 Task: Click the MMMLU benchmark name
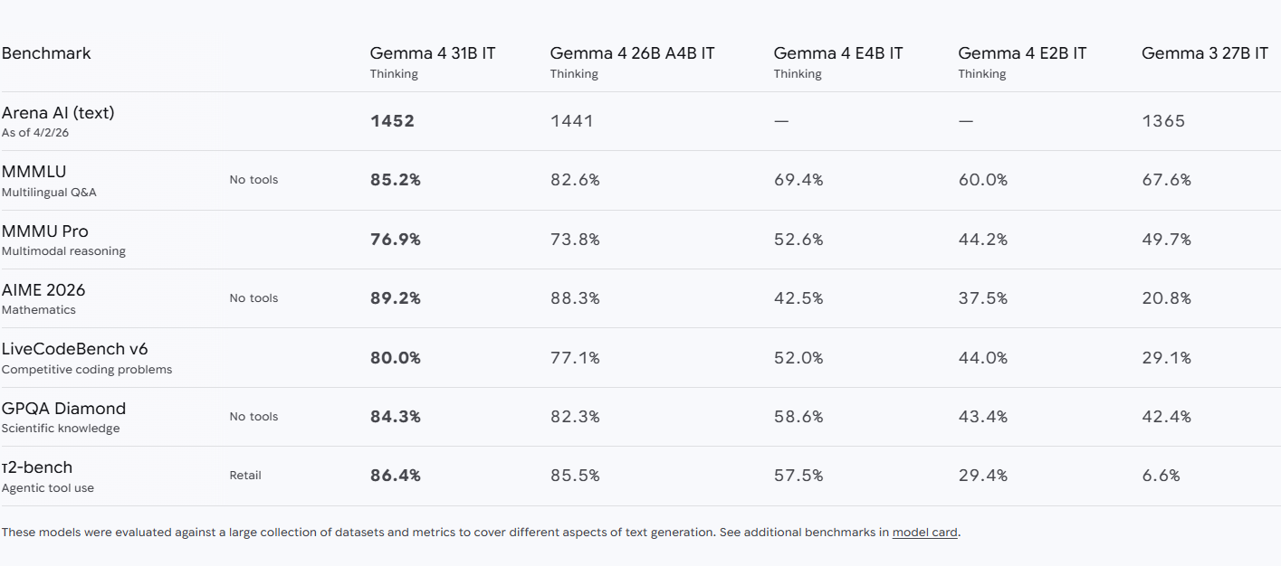(x=33, y=172)
